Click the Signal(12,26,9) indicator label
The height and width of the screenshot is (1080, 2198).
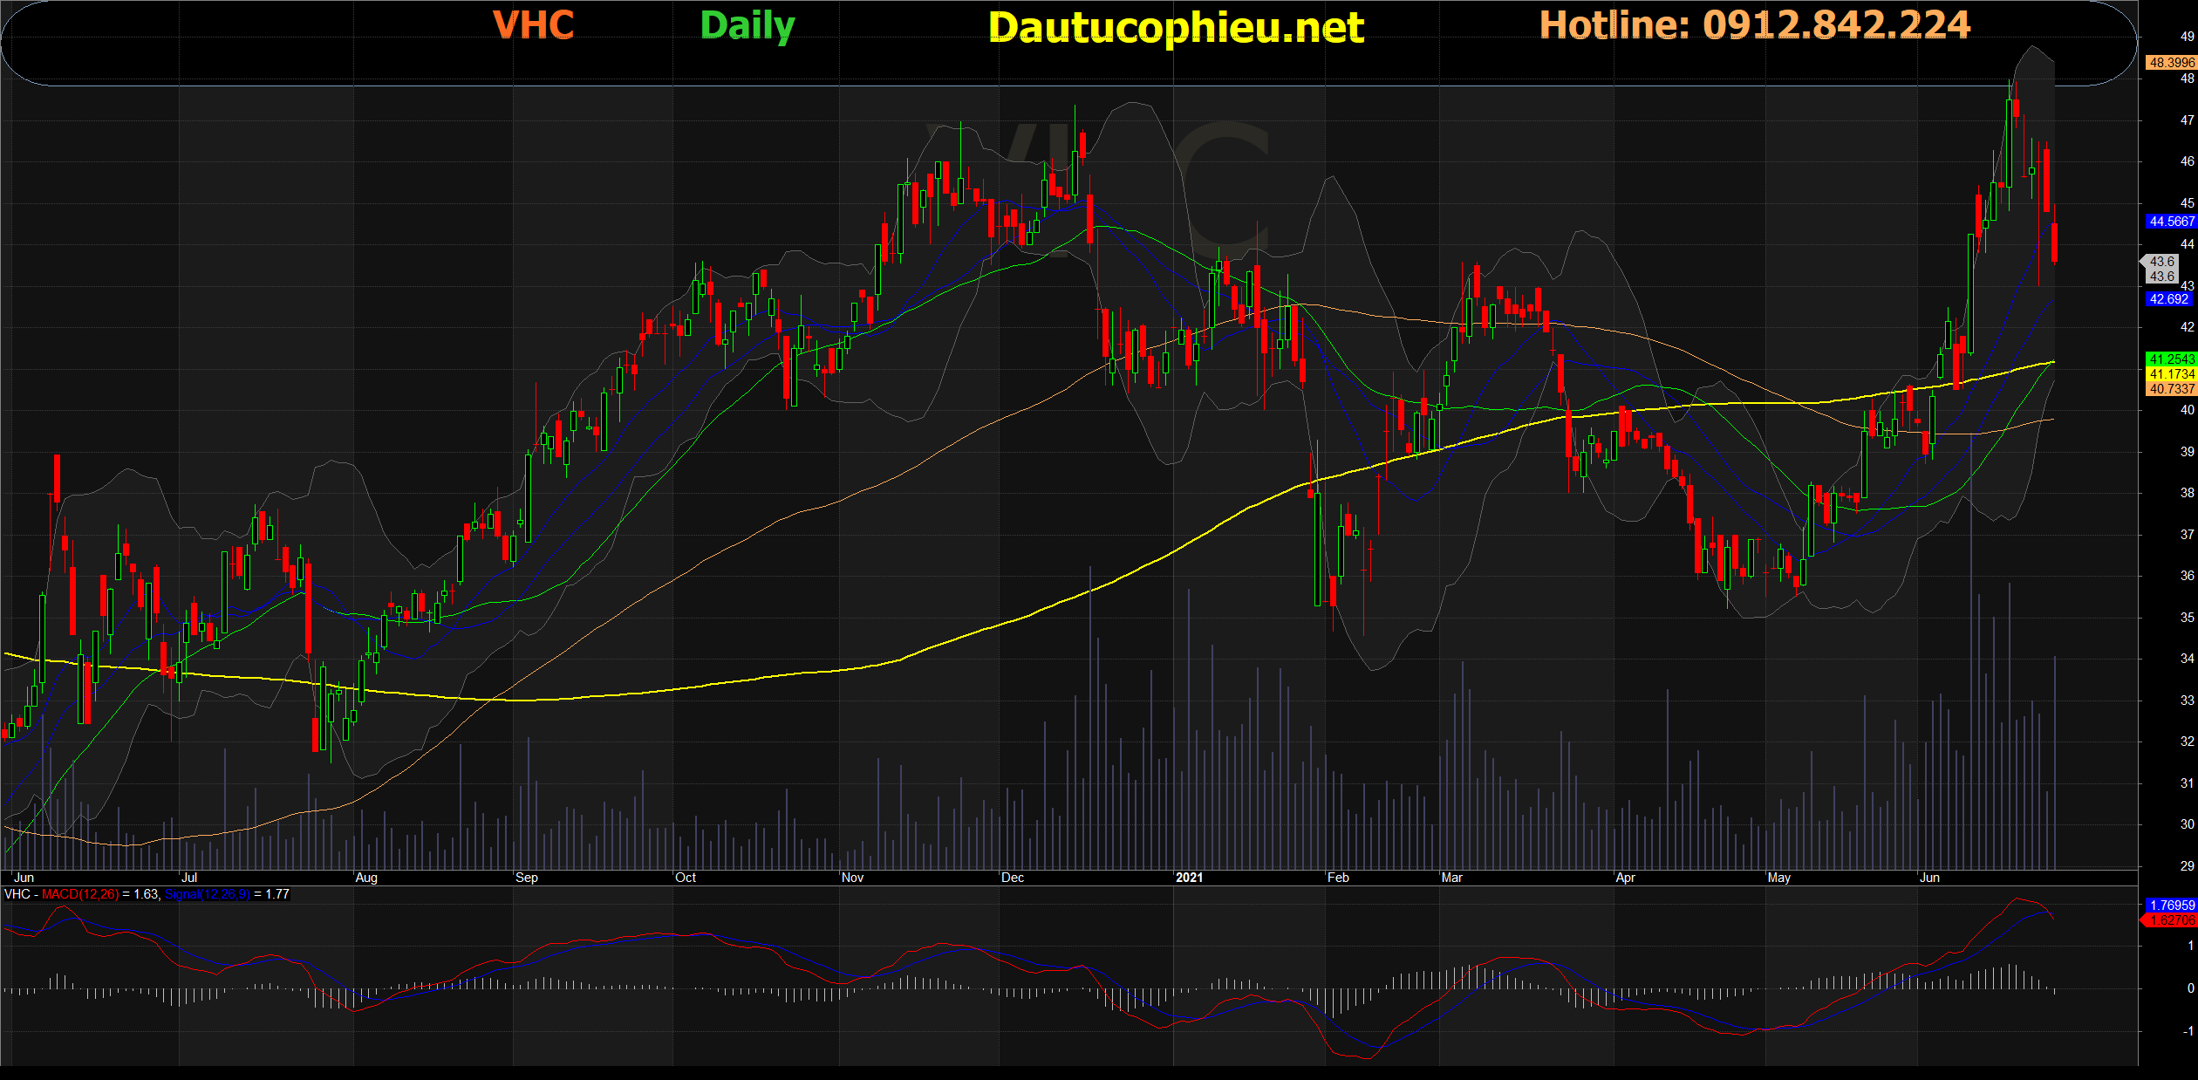[x=207, y=894]
